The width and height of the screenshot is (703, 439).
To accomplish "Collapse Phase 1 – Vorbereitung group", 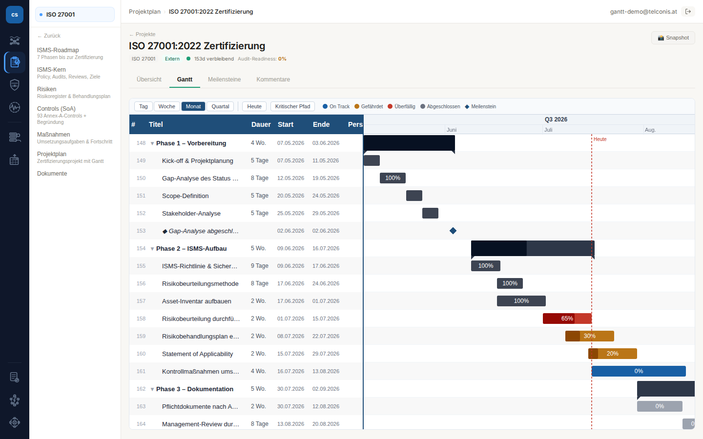I will tap(152, 143).
